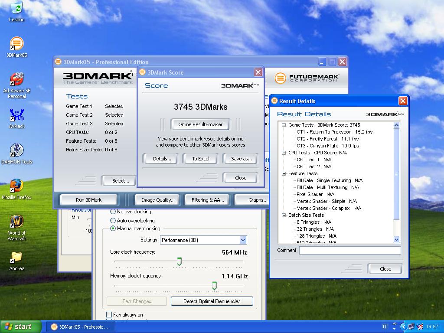Select the GT1 - Return To Proxycon row

[334, 132]
